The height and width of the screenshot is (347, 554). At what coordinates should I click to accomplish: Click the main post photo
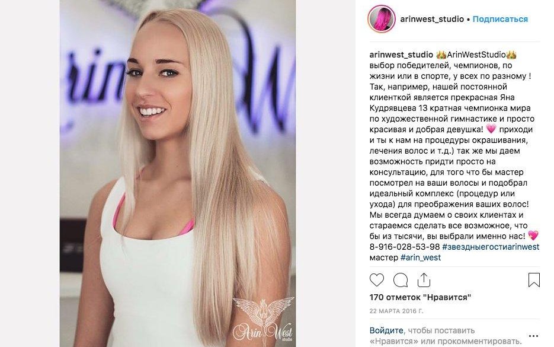[x=178, y=173]
